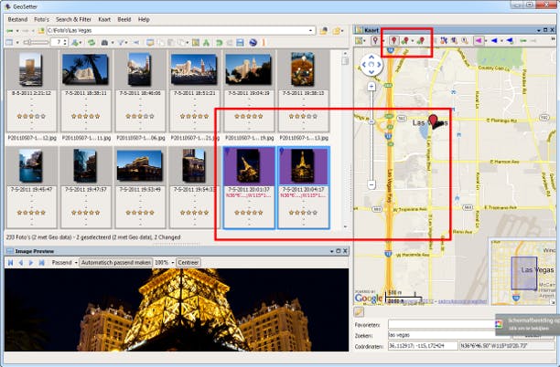
Task: Open the Search & Filter menu
Action: click(x=73, y=19)
